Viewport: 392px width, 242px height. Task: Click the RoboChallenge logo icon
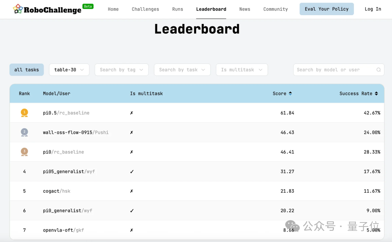click(18, 9)
